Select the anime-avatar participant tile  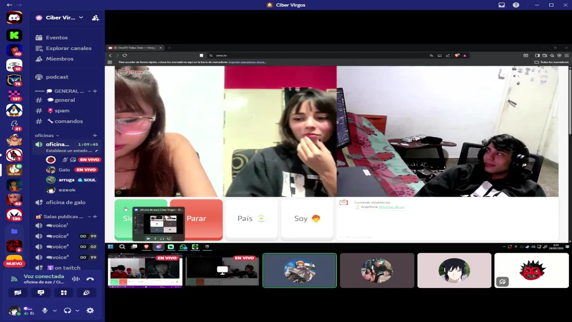[454, 271]
